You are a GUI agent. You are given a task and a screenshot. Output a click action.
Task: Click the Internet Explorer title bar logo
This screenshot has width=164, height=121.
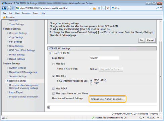[3, 3]
